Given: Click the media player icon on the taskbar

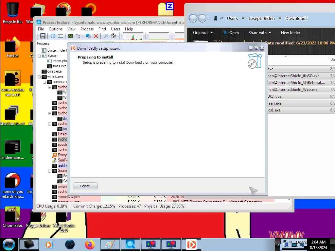Looking at the screenshot, I should coord(49,244).
